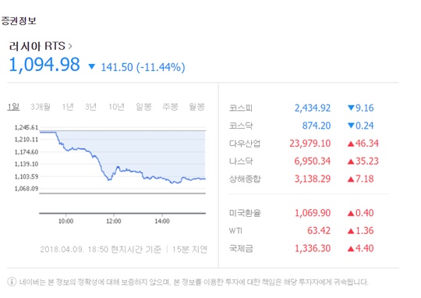
Task: Click the red up-arrow beside WTI 1.36
Action: click(351, 231)
